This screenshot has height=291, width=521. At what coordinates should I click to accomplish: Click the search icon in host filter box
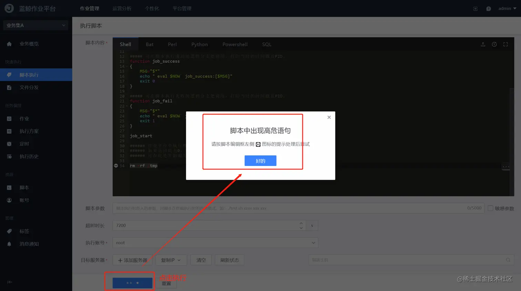coord(508,260)
